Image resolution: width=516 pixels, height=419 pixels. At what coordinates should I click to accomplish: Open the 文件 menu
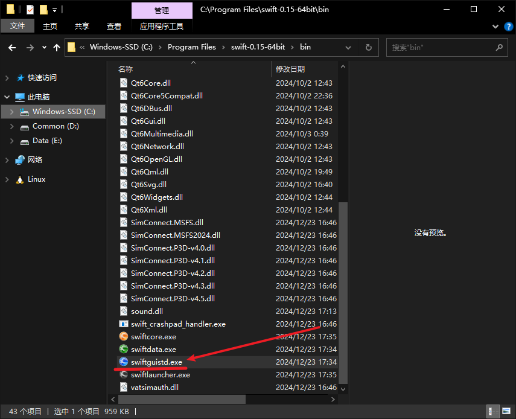[x=18, y=26]
